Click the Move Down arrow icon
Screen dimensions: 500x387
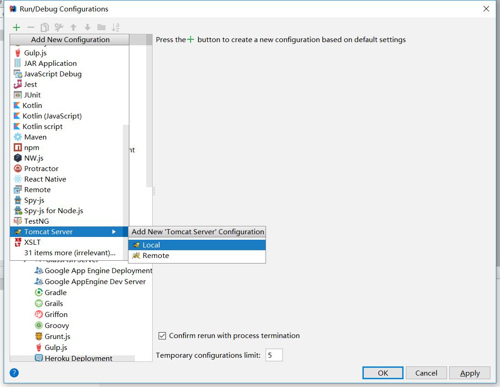pos(87,27)
